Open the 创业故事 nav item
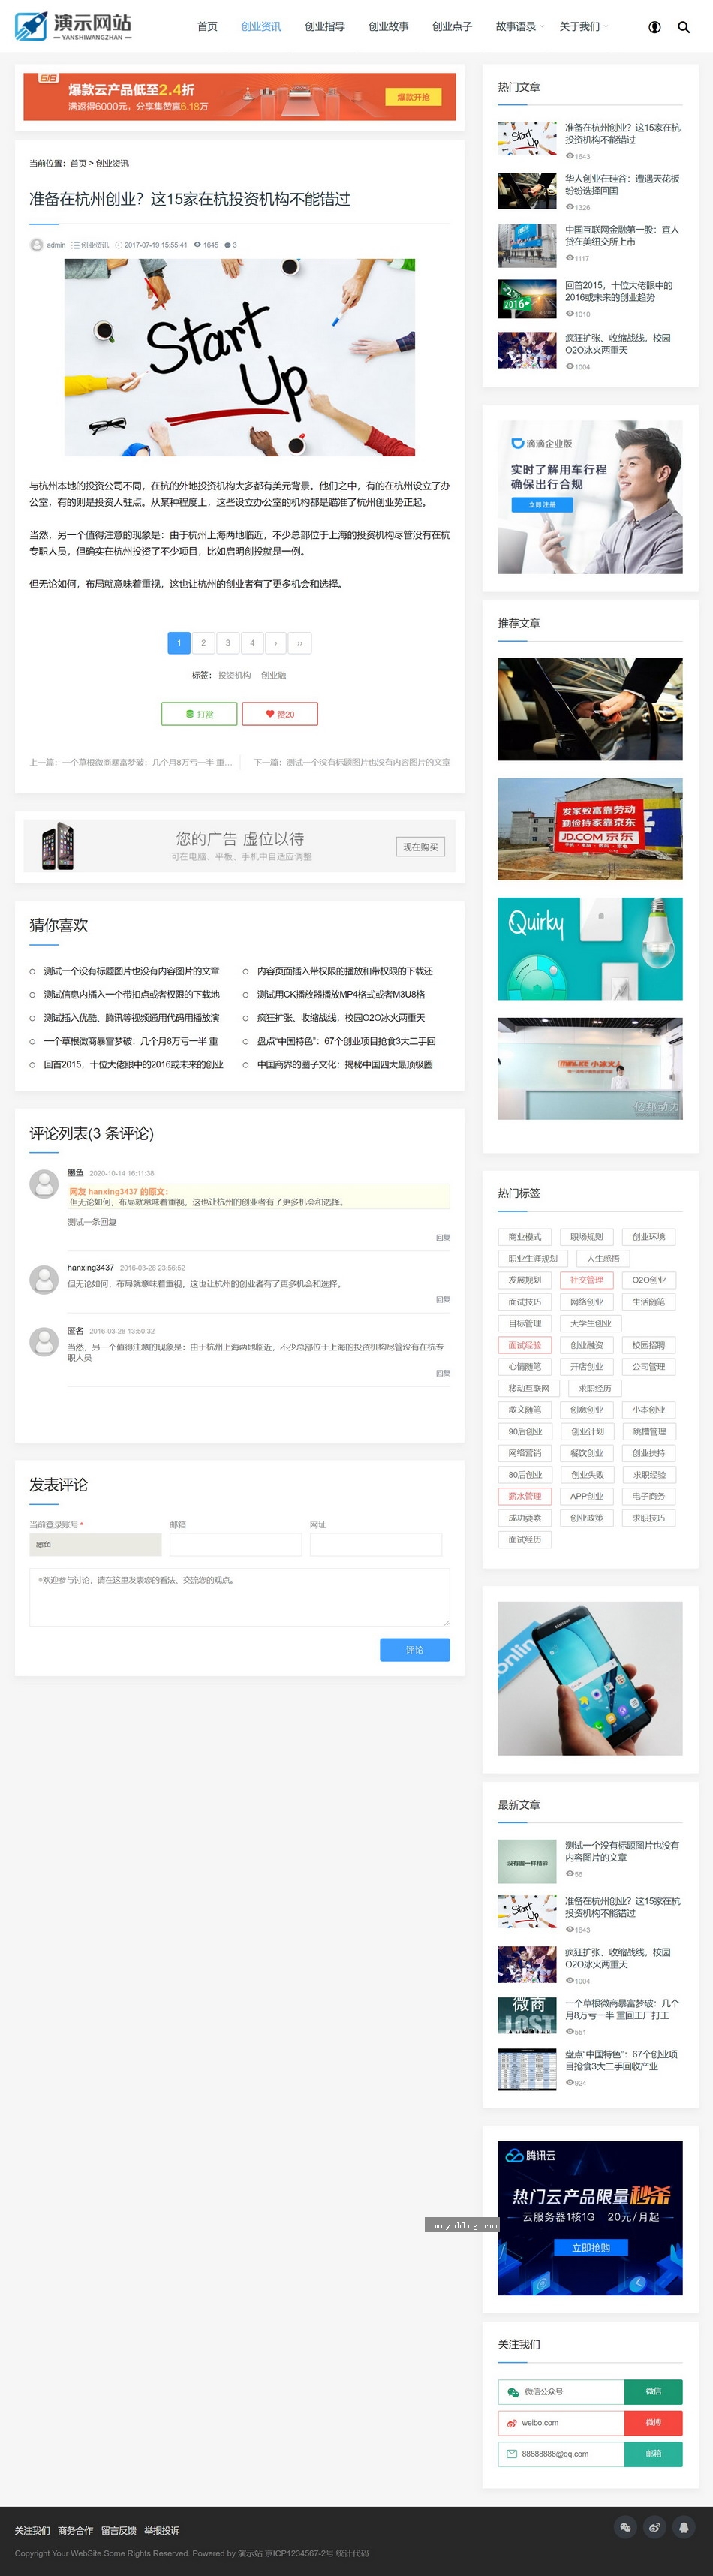 click(388, 27)
